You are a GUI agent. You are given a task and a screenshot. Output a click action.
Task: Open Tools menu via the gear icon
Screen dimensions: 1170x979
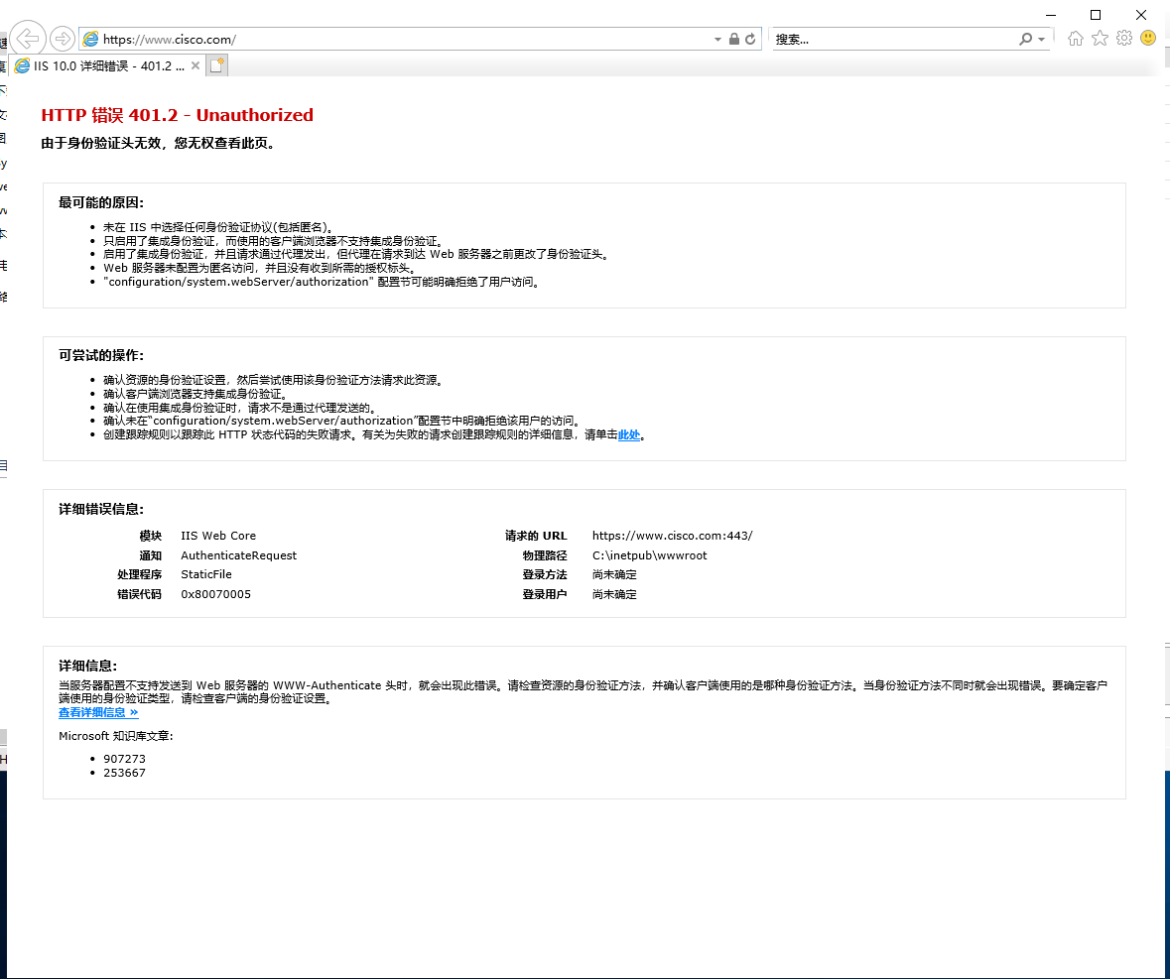point(1124,39)
